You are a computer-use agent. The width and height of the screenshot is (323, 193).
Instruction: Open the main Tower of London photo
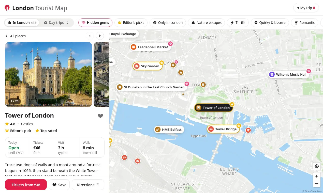49,74
